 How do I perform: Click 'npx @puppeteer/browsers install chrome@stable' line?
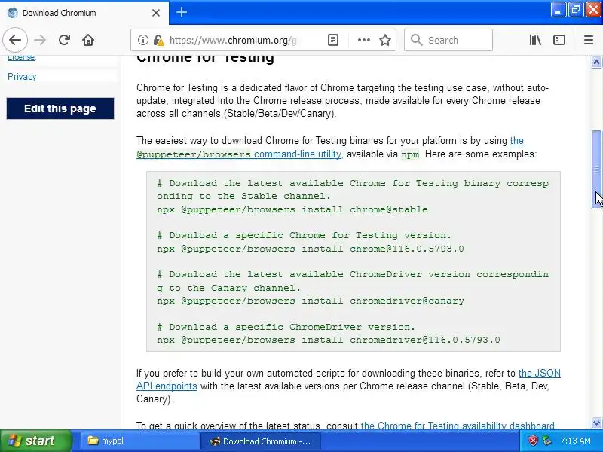pyautogui.click(x=292, y=209)
